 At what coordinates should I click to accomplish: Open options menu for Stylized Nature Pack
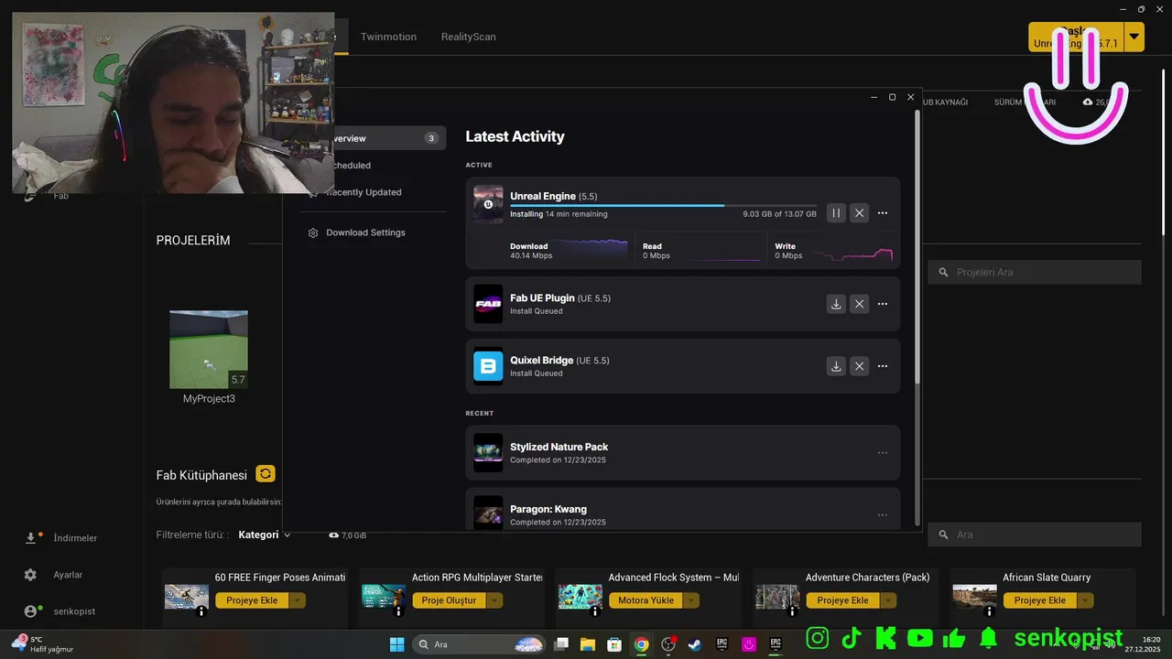[x=883, y=453]
